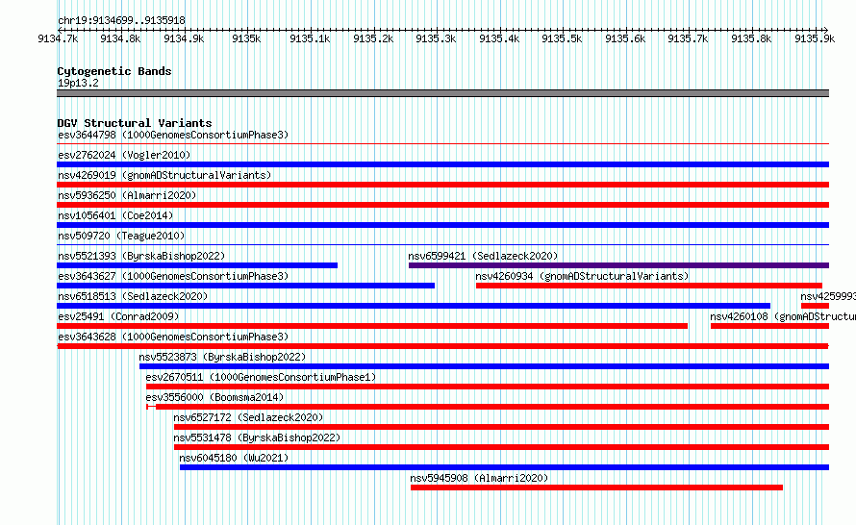Click the DGV Structural Variants track title

(x=135, y=123)
